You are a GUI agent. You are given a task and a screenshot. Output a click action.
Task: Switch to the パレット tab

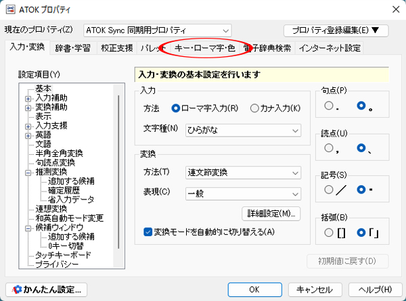[153, 48]
